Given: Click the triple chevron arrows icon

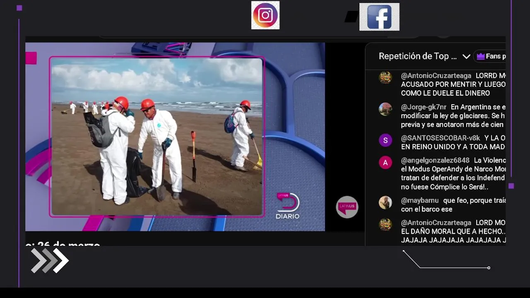Looking at the screenshot, I should click(x=50, y=261).
